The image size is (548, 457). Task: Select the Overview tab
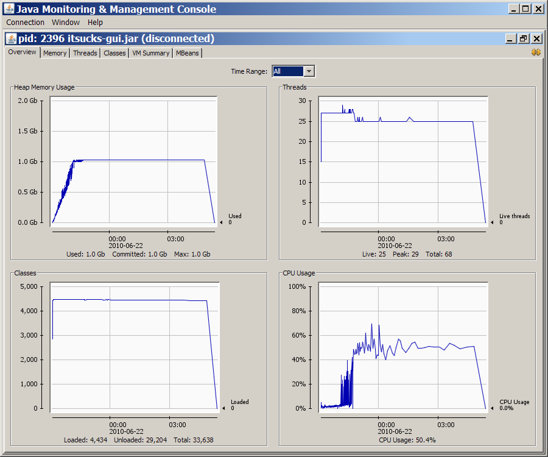click(22, 52)
